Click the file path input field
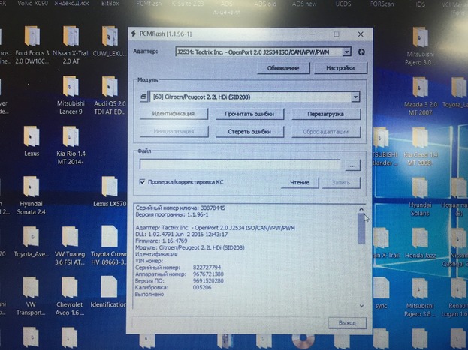Screen dimensions: 468x350 pos(240,165)
